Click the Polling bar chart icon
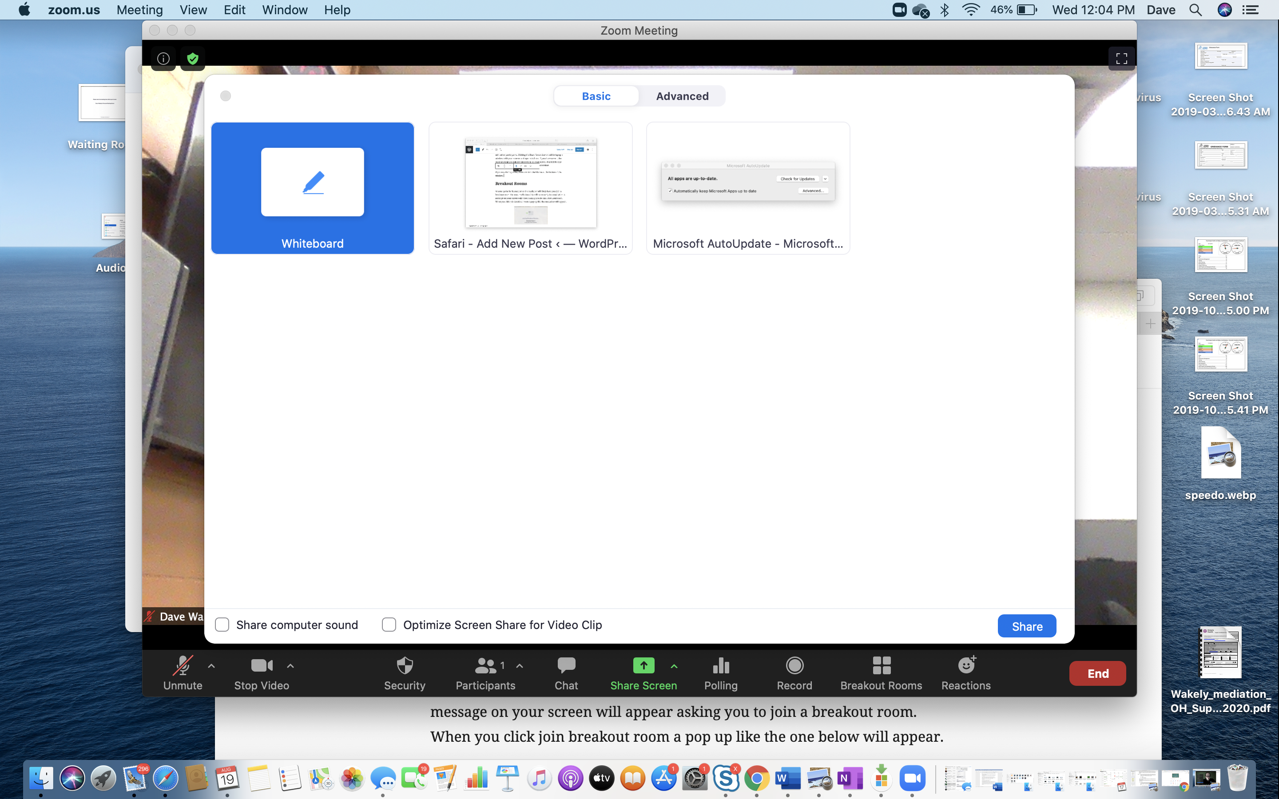 [720, 666]
